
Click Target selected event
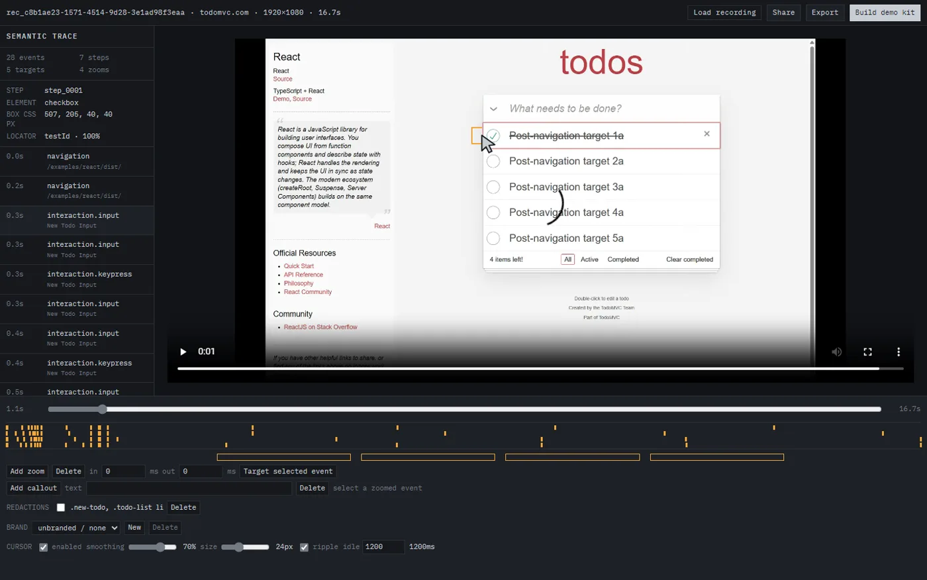[288, 471]
